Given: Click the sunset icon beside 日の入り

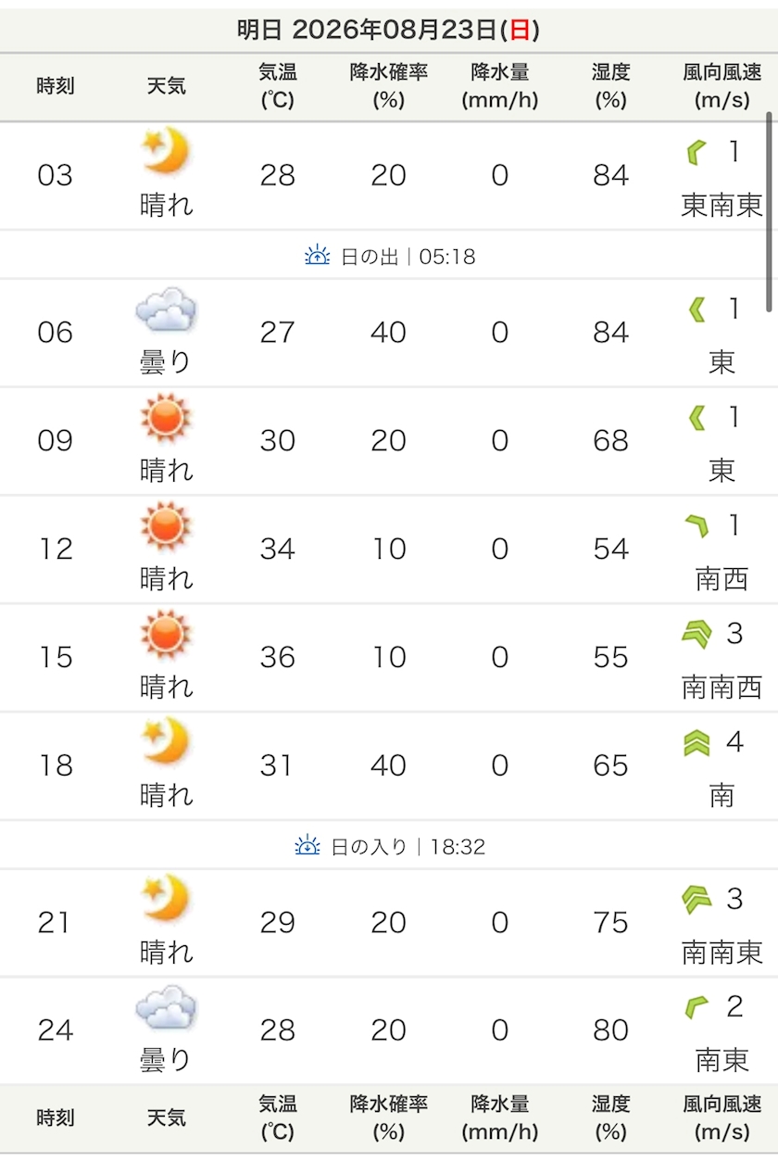Looking at the screenshot, I should click(307, 845).
